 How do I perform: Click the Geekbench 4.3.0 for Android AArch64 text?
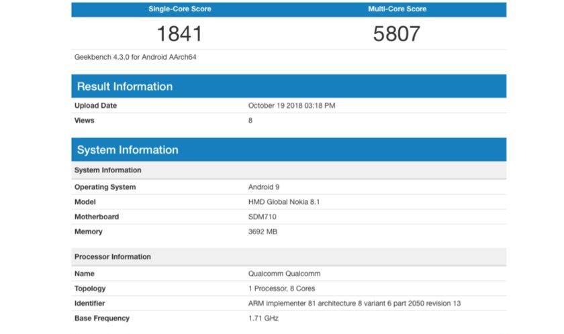pyautogui.click(x=135, y=57)
